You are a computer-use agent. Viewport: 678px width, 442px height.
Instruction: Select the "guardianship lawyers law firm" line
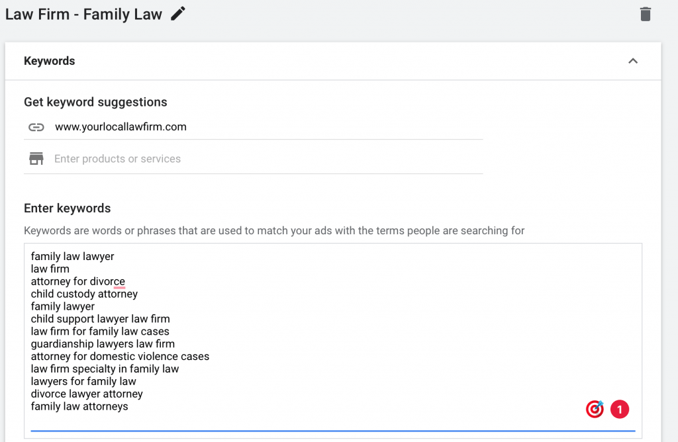click(103, 344)
